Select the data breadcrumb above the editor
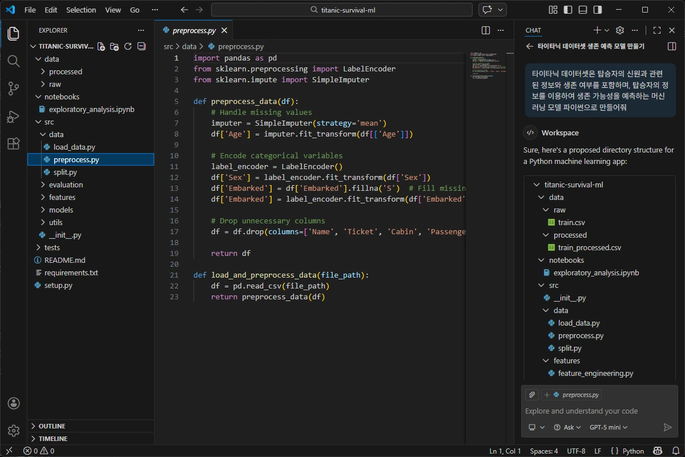This screenshot has width=685, height=457. [189, 46]
